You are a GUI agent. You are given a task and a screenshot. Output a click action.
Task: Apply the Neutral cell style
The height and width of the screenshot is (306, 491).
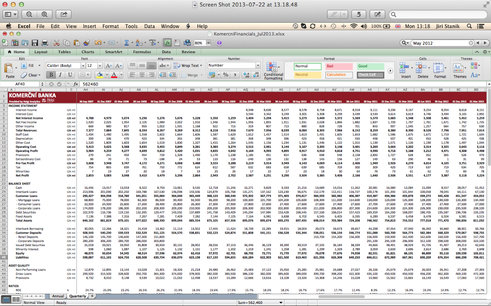point(308,75)
